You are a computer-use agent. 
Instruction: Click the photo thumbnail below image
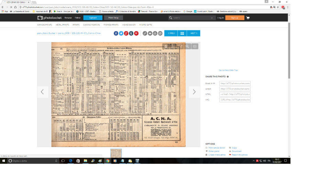[x=116, y=153]
